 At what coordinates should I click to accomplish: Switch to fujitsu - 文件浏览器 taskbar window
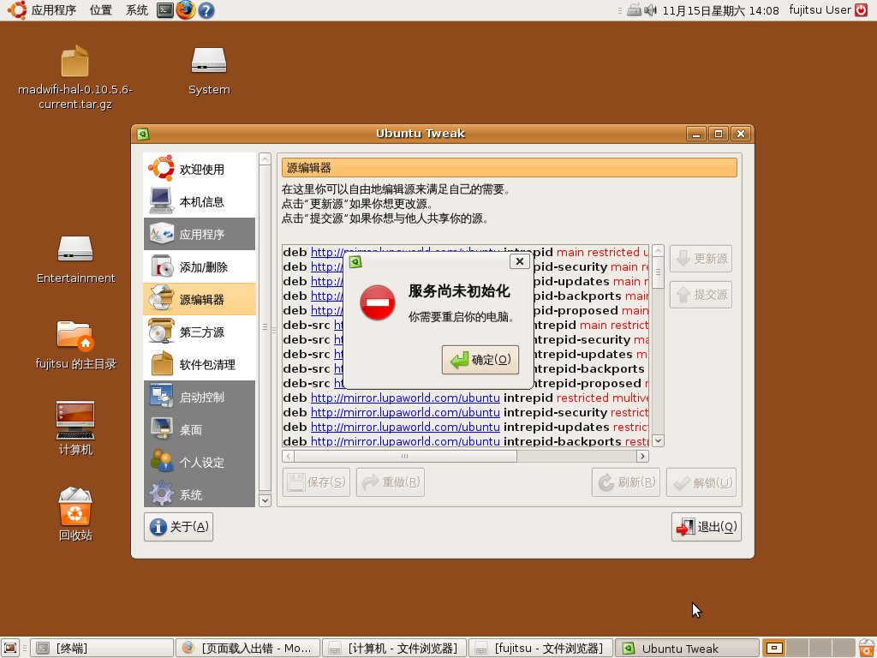[x=541, y=648]
